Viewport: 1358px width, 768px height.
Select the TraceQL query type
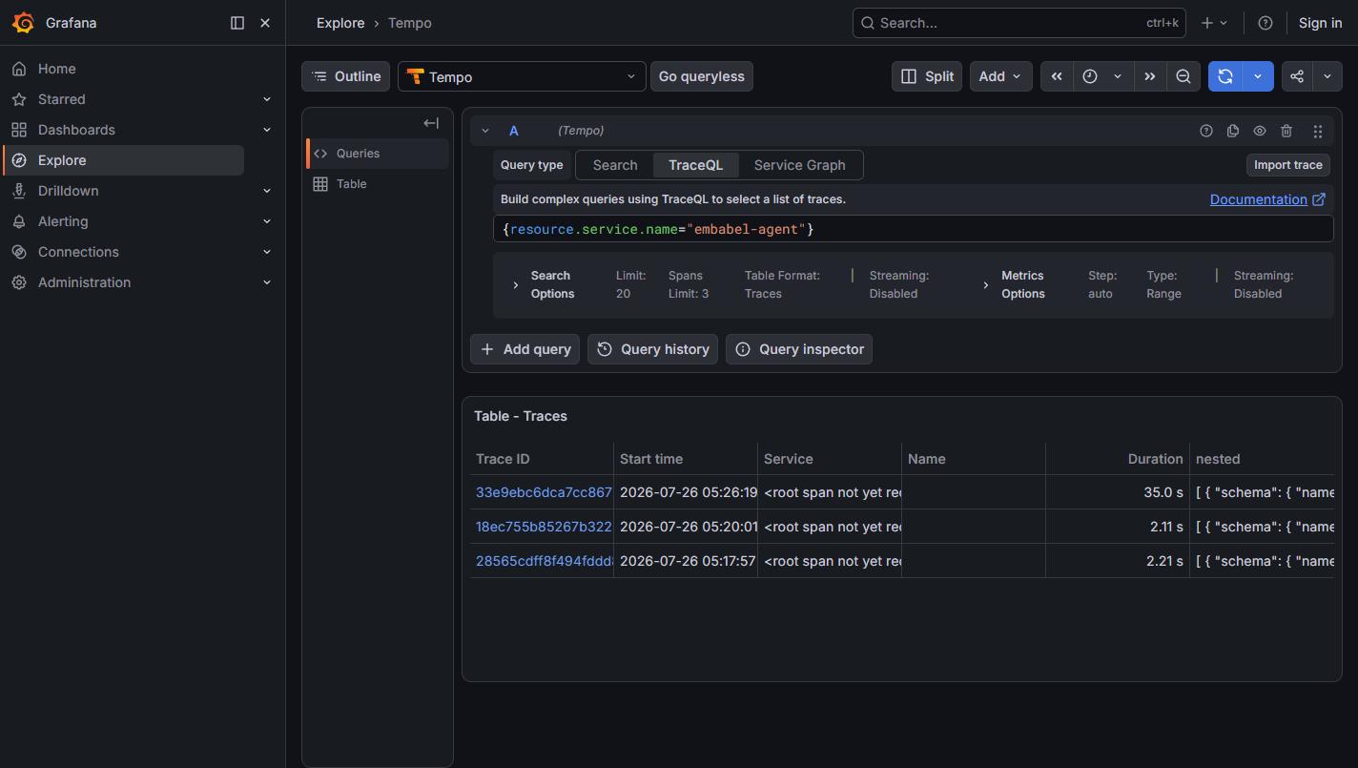[695, 165]
